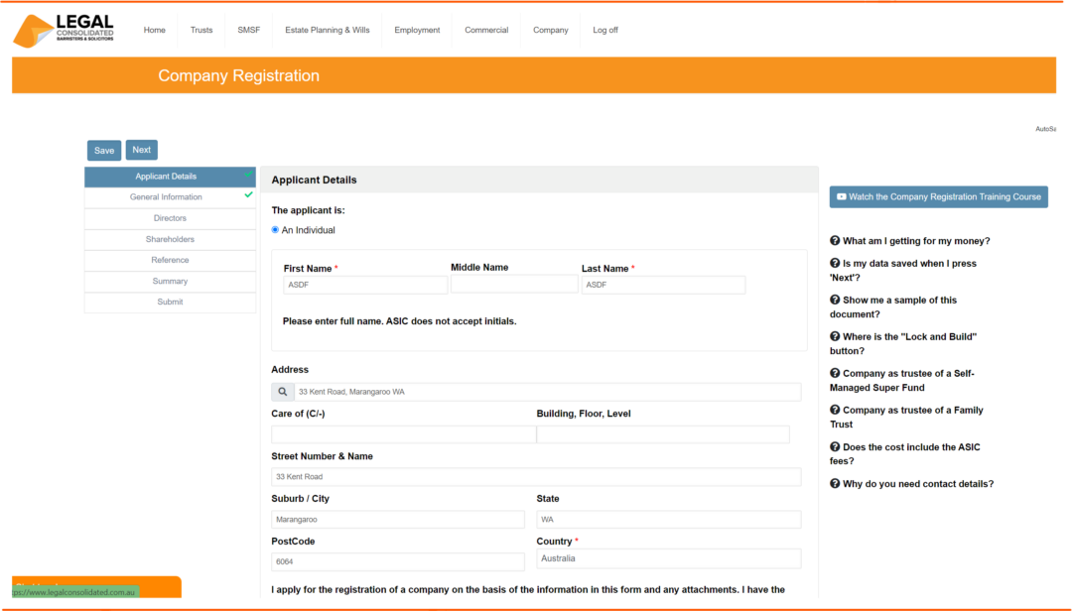Click the help icon beside "Why do you need contact details?"

834,483
